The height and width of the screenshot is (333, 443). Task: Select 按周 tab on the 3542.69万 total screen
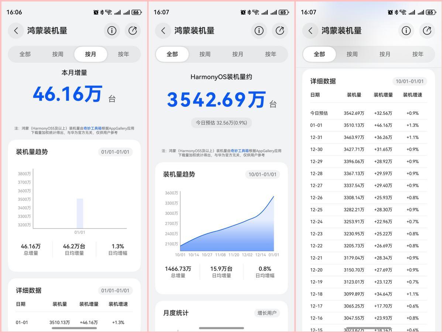[x=205, y=54]
